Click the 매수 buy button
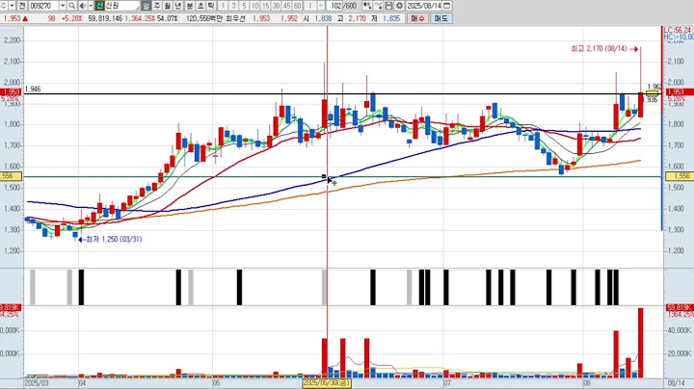This screenshot has height=389, width=694. 417,18
